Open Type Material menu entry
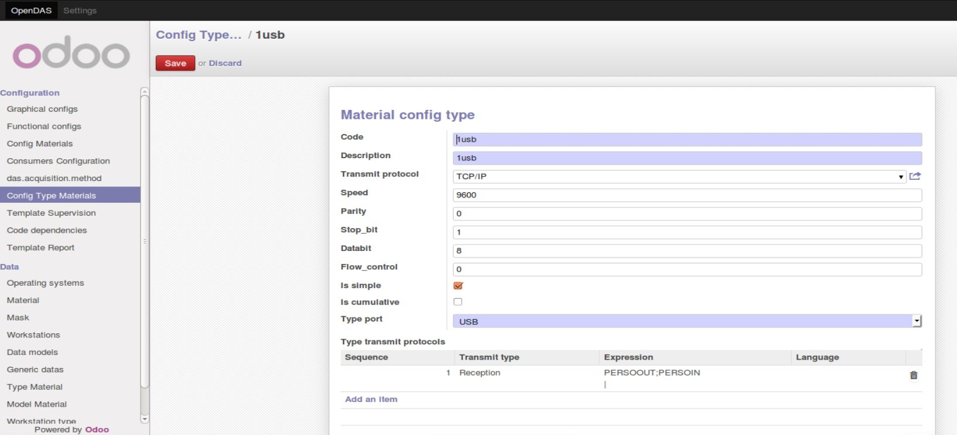The width and height of the screenshot is (957, 435). point(35,387)
